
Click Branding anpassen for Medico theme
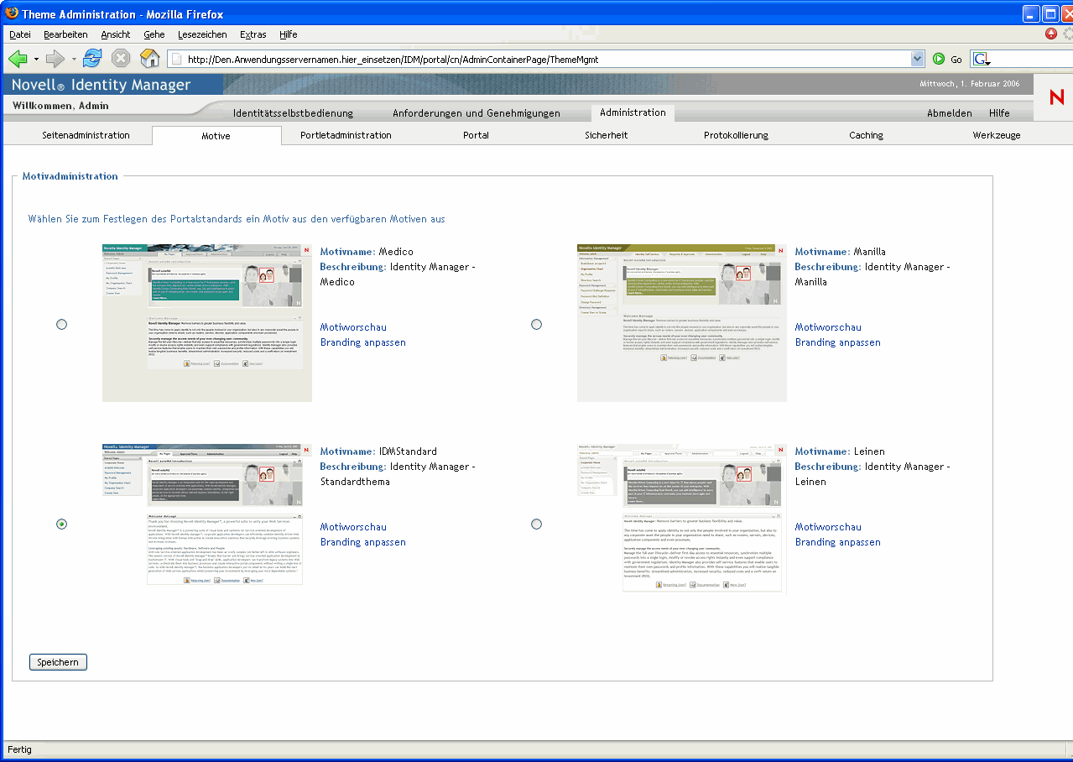click(x=363, y=342)
